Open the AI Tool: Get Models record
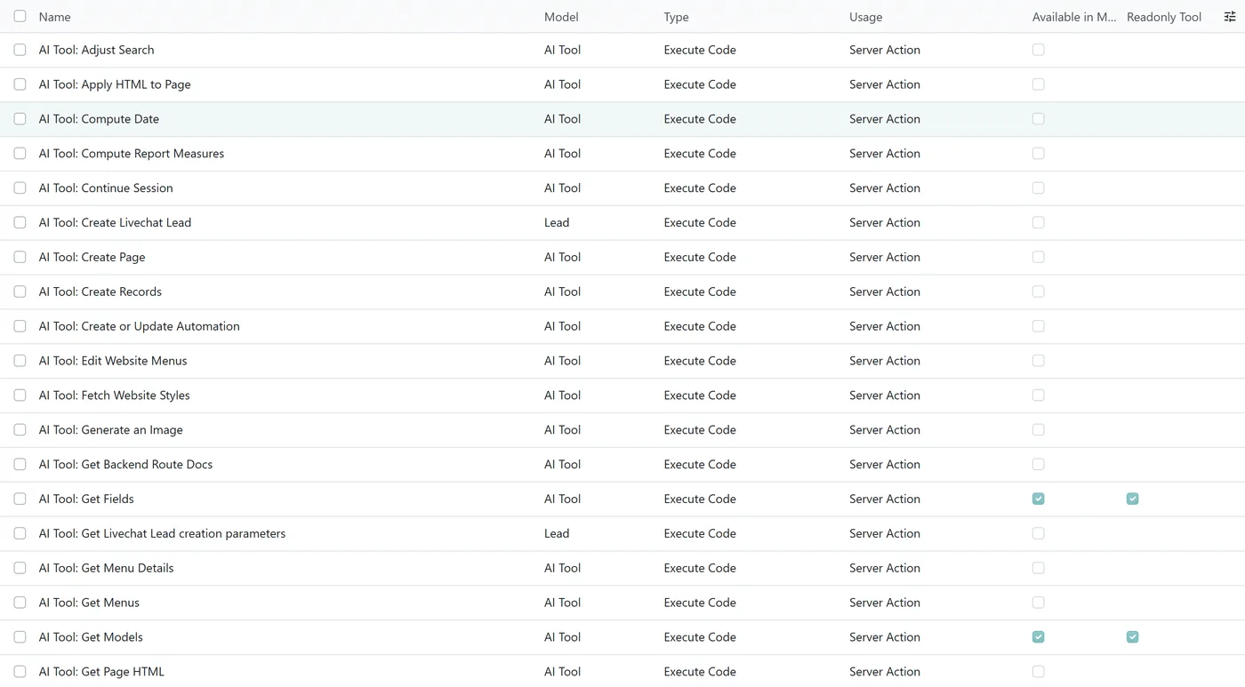This screenshot has height=687, width=1245. [91, 637]
